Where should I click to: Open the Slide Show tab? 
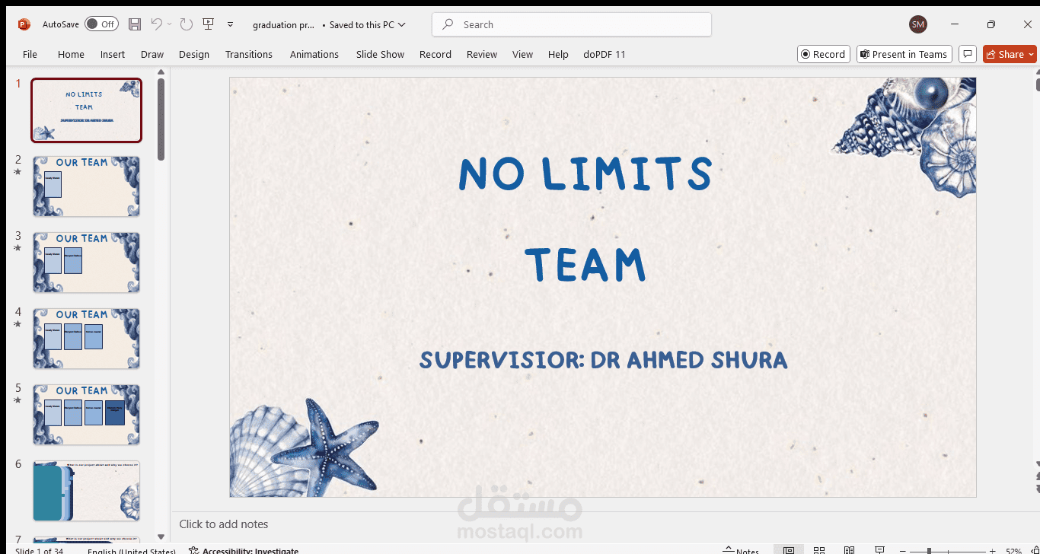coord(381,54)
